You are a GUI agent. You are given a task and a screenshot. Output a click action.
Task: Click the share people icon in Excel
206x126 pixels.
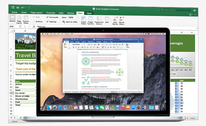pyautogui.click(x=194, y=10)
